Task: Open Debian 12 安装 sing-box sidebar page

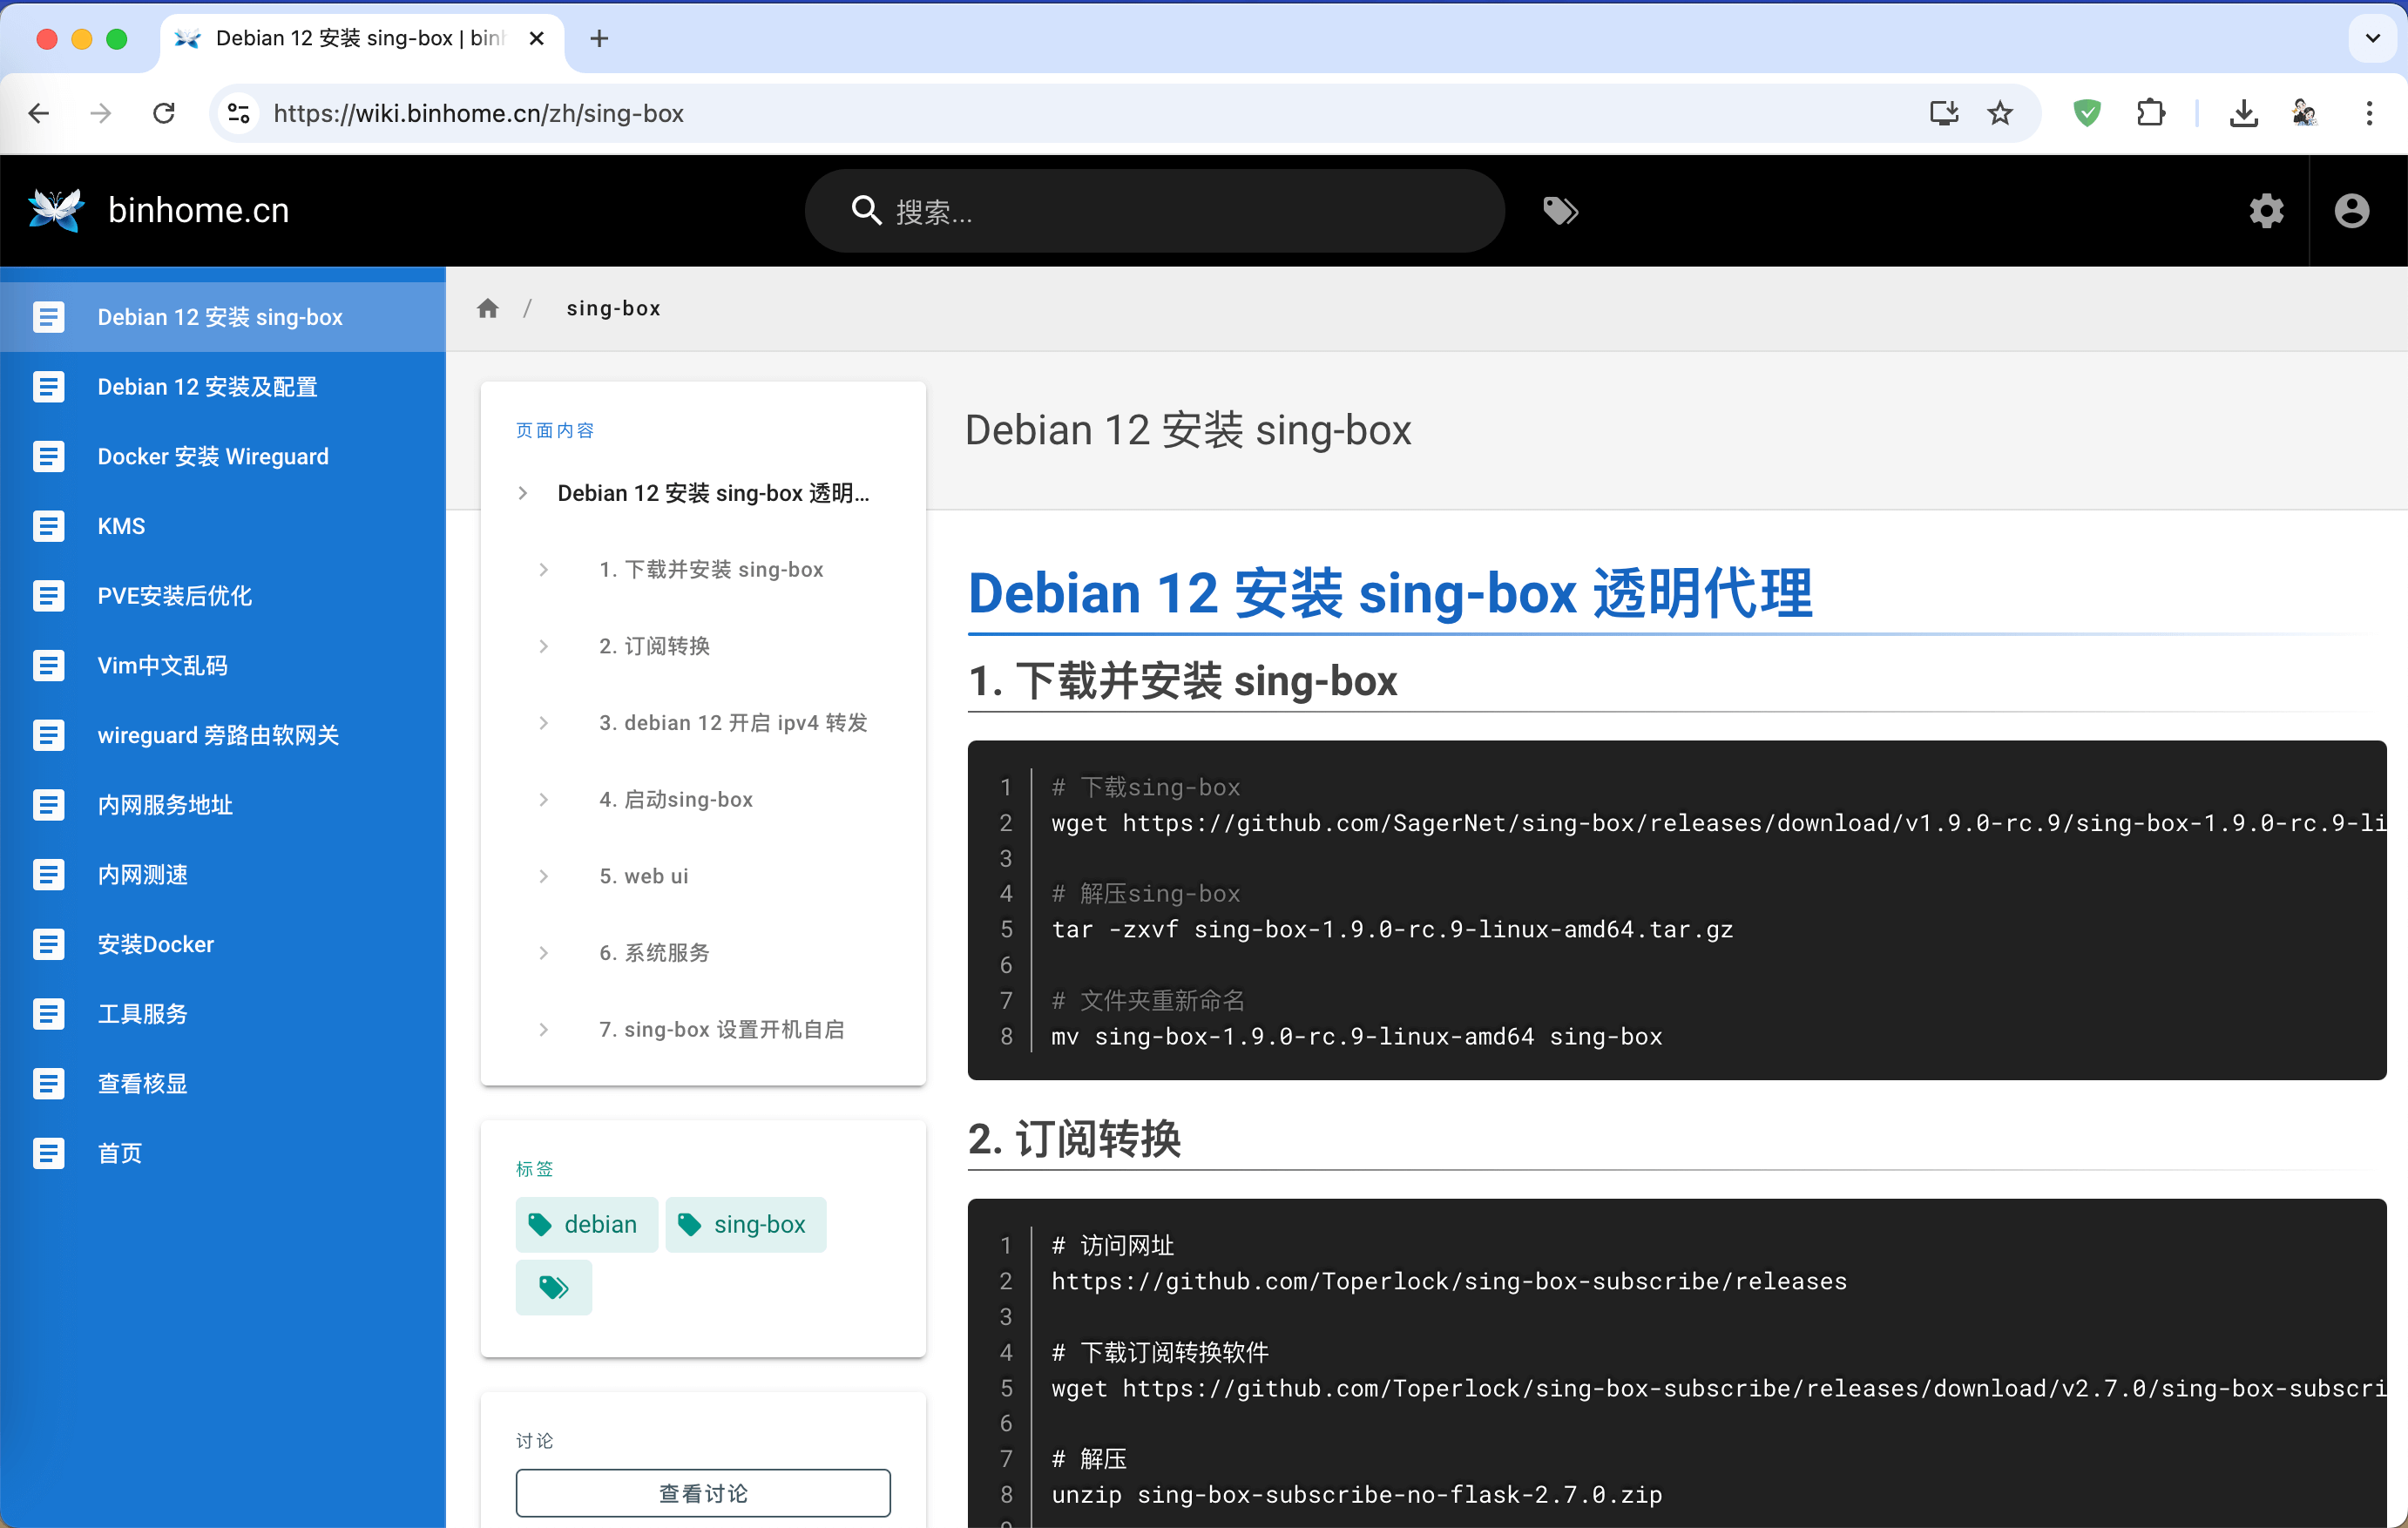Action: [x=222, y=317]
